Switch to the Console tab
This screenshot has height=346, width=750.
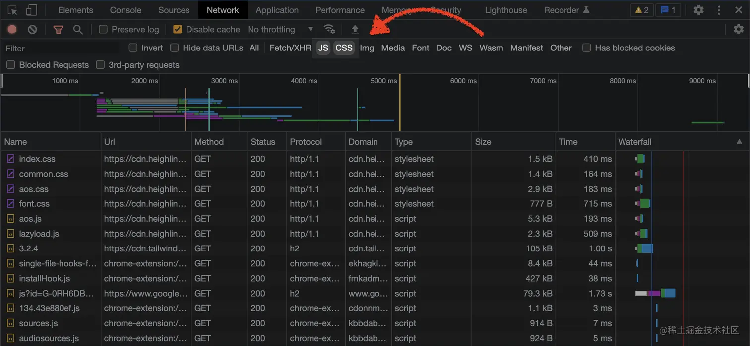125,10
